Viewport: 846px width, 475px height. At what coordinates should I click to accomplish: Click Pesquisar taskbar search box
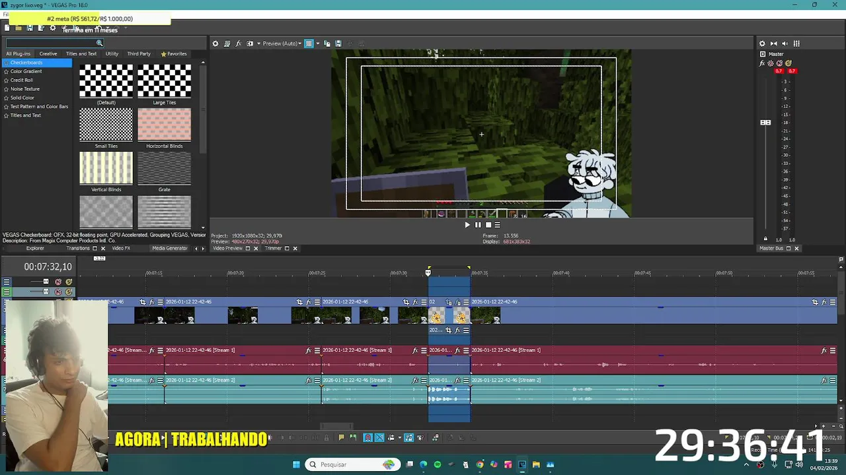click(x=352, y=464)
